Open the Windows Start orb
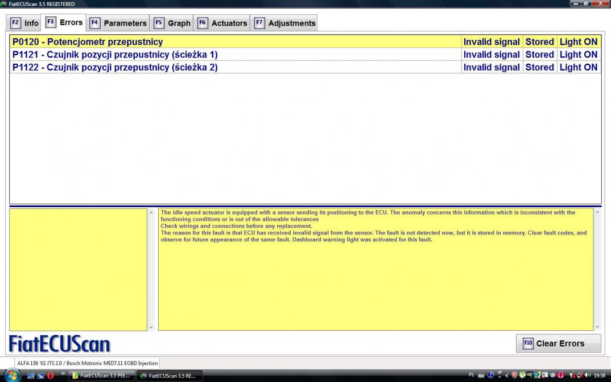Viewport: 611px width, 382px height. (13, 376)
